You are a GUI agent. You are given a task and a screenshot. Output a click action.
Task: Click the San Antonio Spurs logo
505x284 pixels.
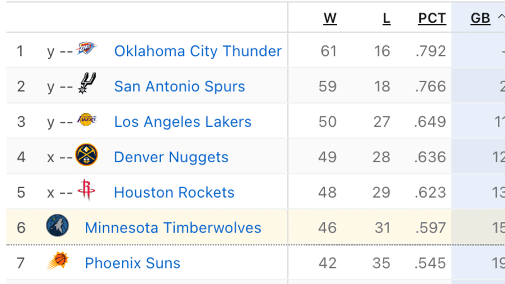[x=87, y=84]
